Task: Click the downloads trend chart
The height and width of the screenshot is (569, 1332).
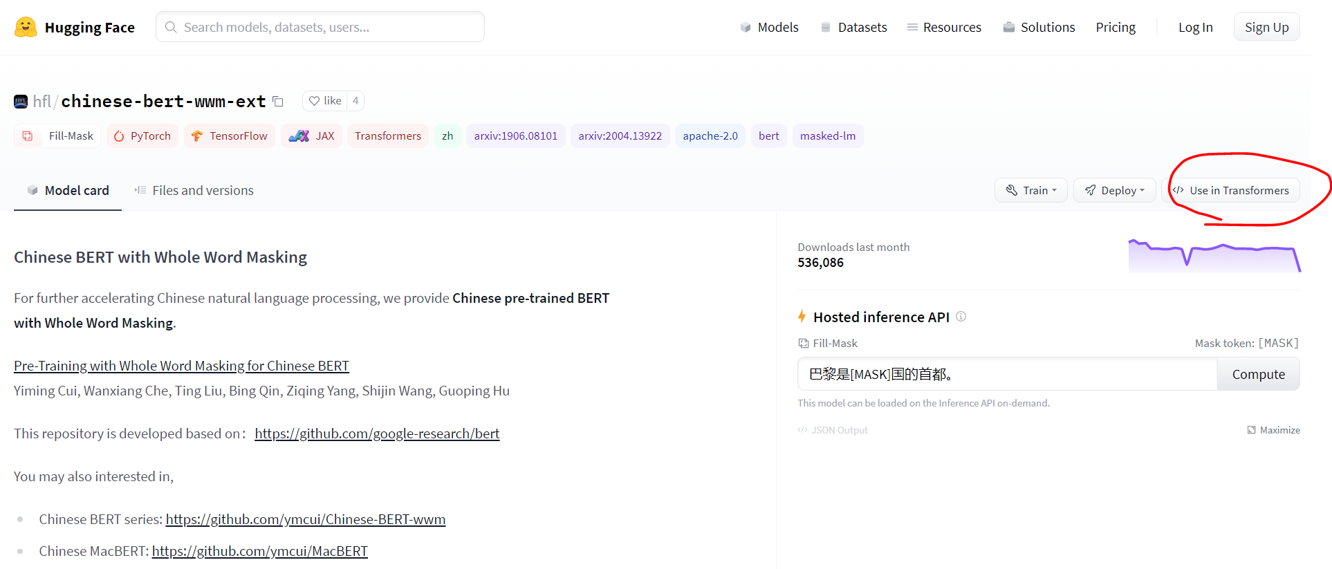Action: point(1214,256)
